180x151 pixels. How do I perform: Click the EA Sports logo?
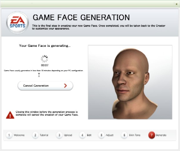pos(17,22)
